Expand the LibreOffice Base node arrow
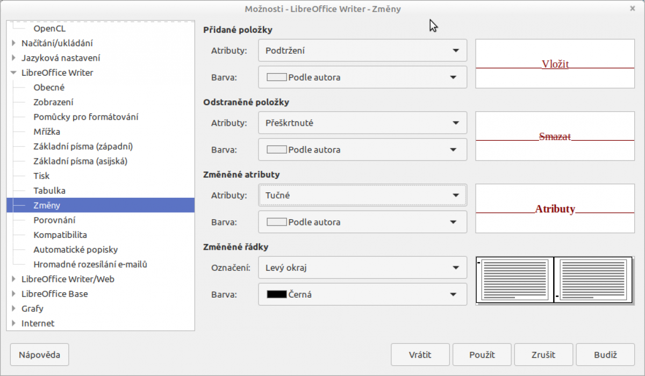Viewport: 645px width, 376px height. (x=14, y=294)
